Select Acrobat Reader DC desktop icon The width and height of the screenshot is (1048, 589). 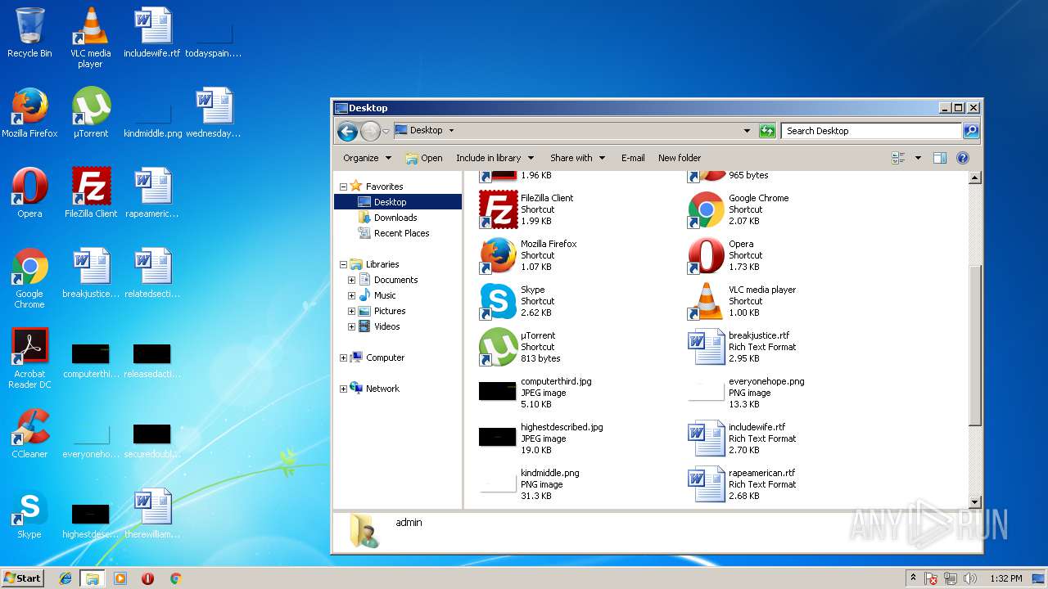pyautogui.click(x=29, y=358)
